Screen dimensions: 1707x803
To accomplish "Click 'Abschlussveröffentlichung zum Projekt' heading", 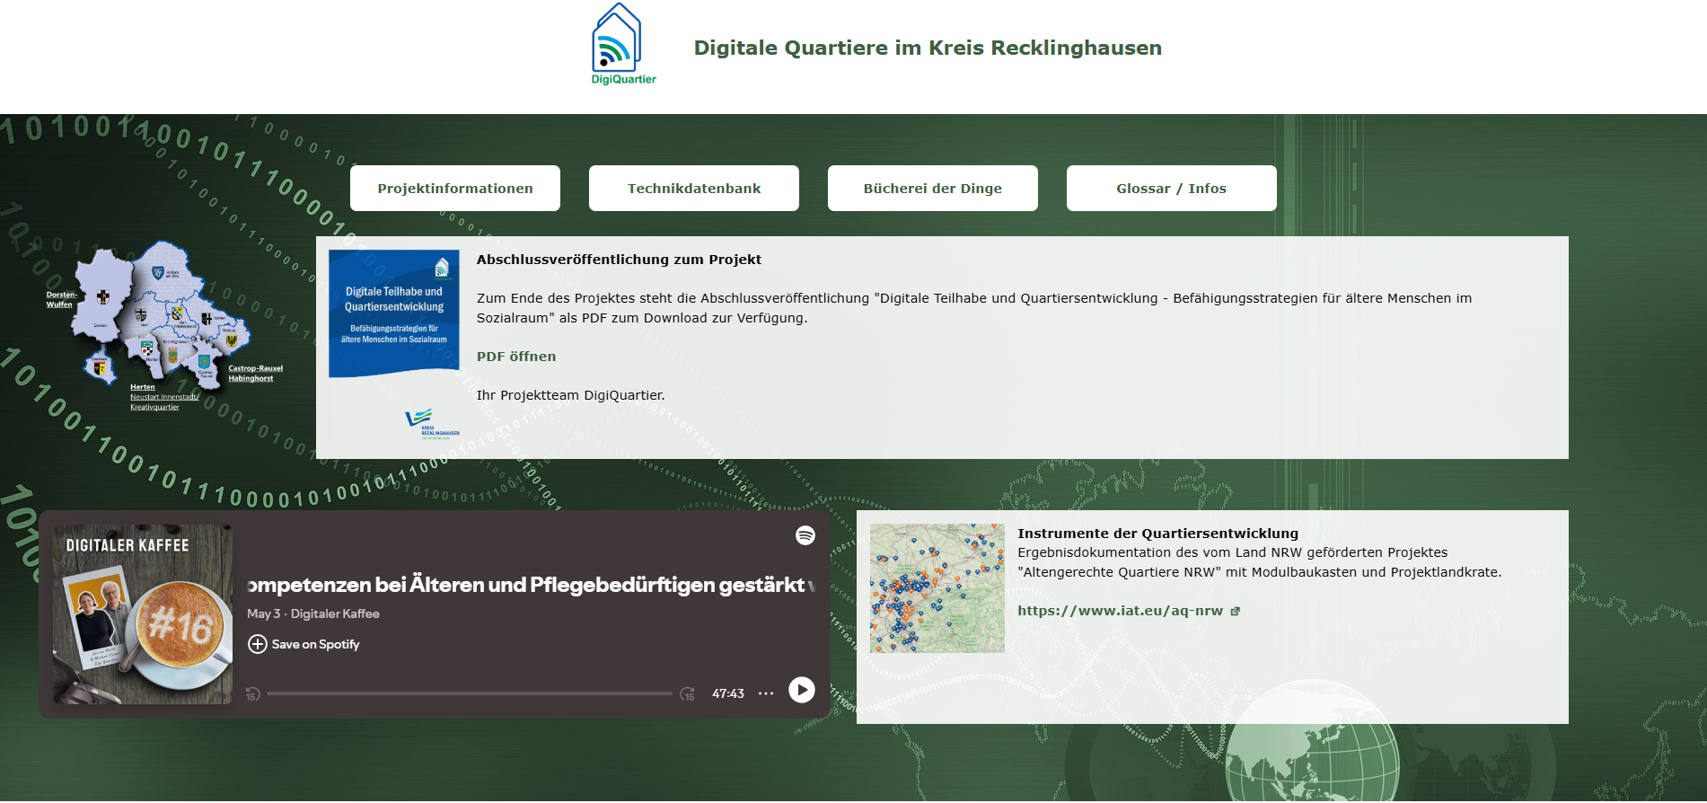I will pyautogui.click(x=619, y=260).
